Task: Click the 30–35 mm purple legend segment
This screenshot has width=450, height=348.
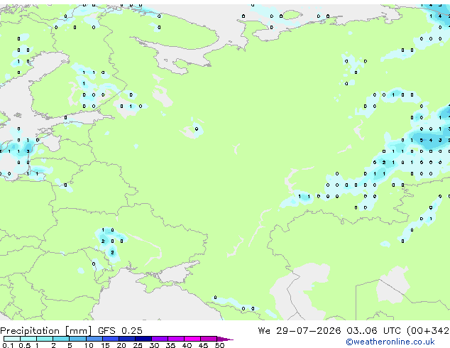Action: tap(160, 339)
